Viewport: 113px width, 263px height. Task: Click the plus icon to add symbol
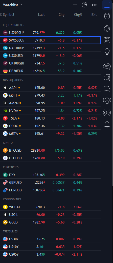coord(75,5)
